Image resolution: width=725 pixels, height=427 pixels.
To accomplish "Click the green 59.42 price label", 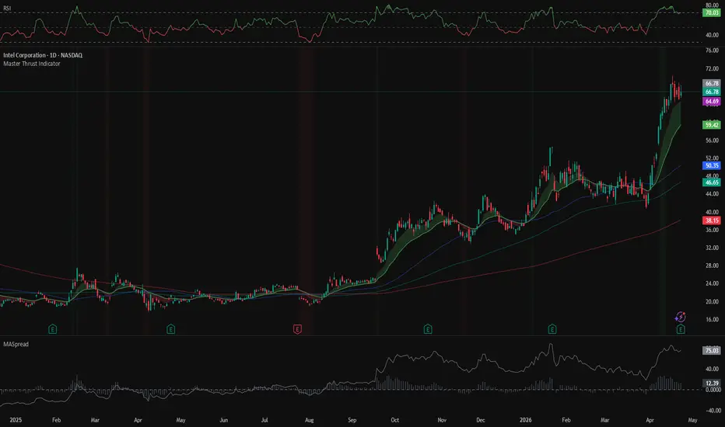I will [712, 125].
